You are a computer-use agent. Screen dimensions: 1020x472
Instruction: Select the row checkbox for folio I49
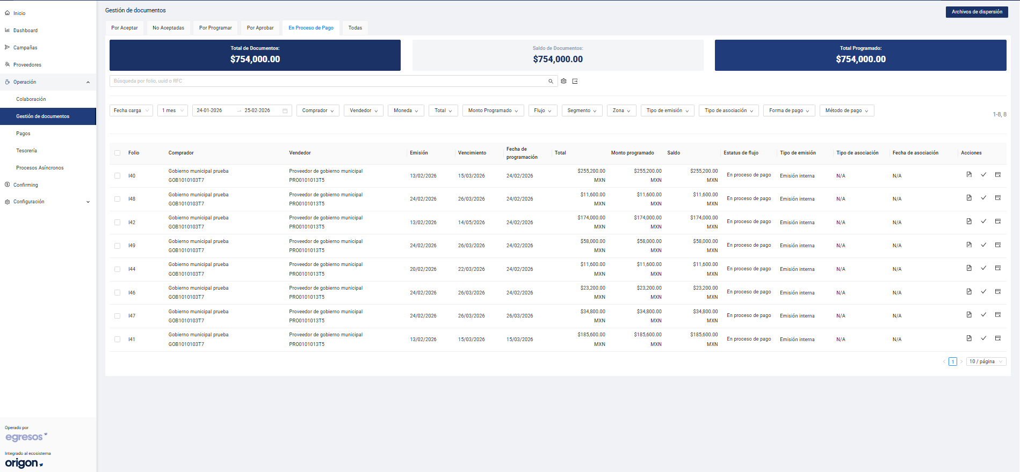pos(117,246)
